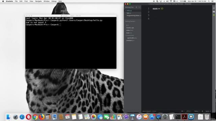Open the UTF-8 encoding dropdown in status bar
216x121 pixels.
click(189, 111)
